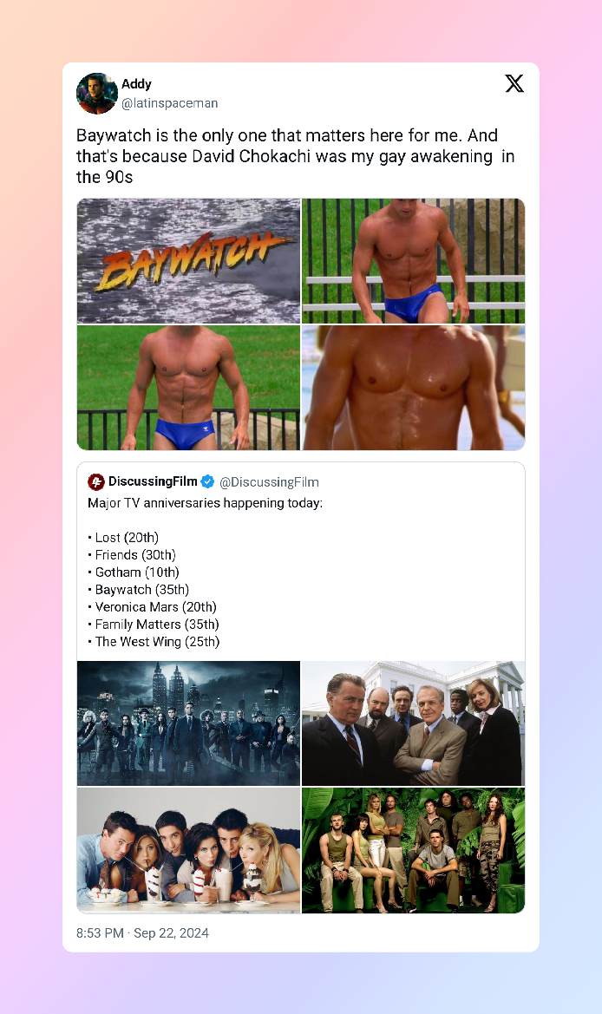
Task: Click the X logo icon
Action: (514, 83)
